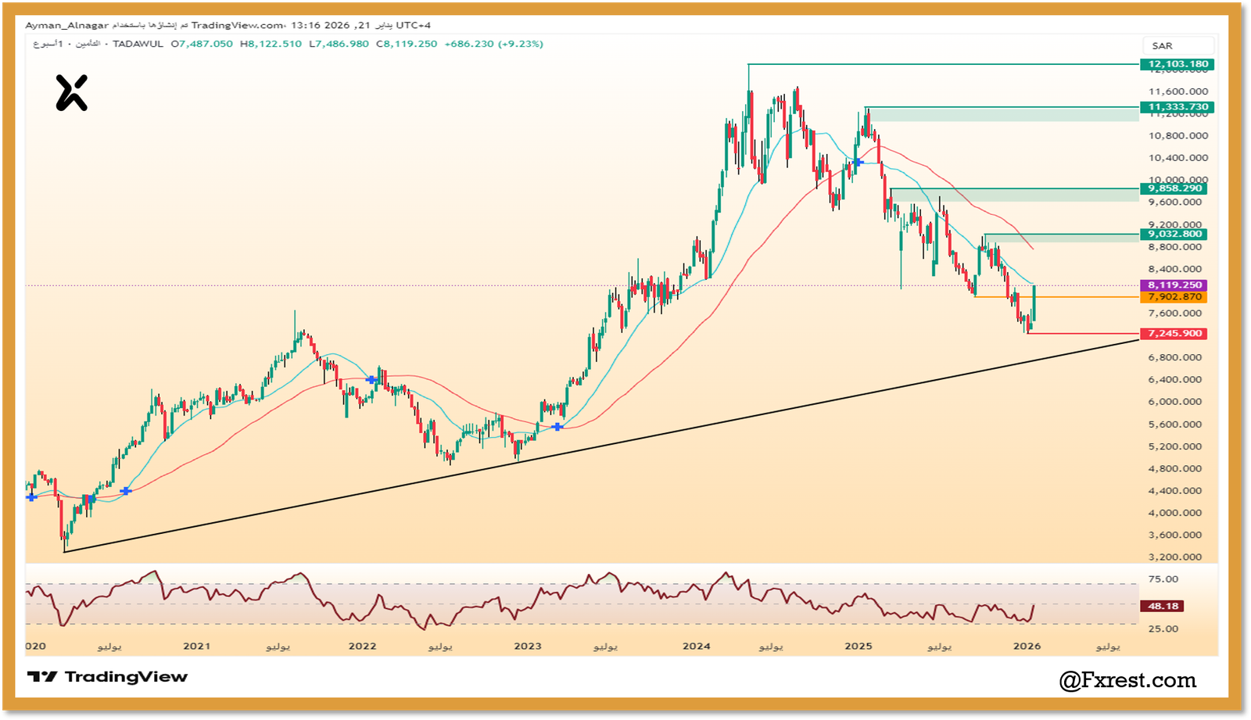Select the red 7,245.900 support label
Screen dimensions: 1251x720
[1174, 334]
